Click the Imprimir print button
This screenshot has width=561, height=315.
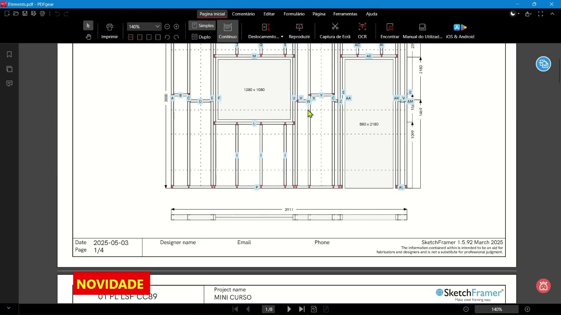110,31
